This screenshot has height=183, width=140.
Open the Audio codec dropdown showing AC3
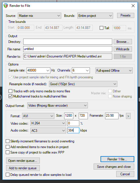coord(48,130)
